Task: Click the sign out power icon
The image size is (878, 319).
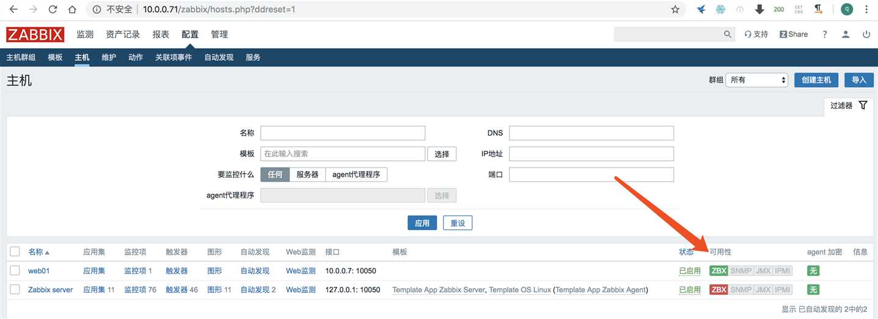Action: coord(866,34)
